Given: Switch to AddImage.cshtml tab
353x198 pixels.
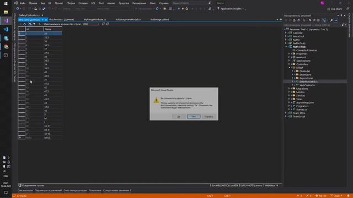Looking at the screenshot, I should coord(159,20).
